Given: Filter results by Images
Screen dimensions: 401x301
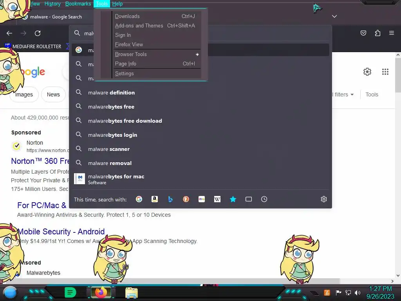Looking at the screenshot, I should (24, 94).
